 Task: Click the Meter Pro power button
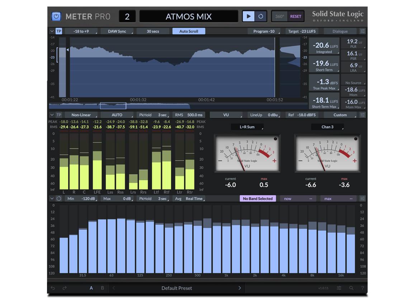[56, 16]
